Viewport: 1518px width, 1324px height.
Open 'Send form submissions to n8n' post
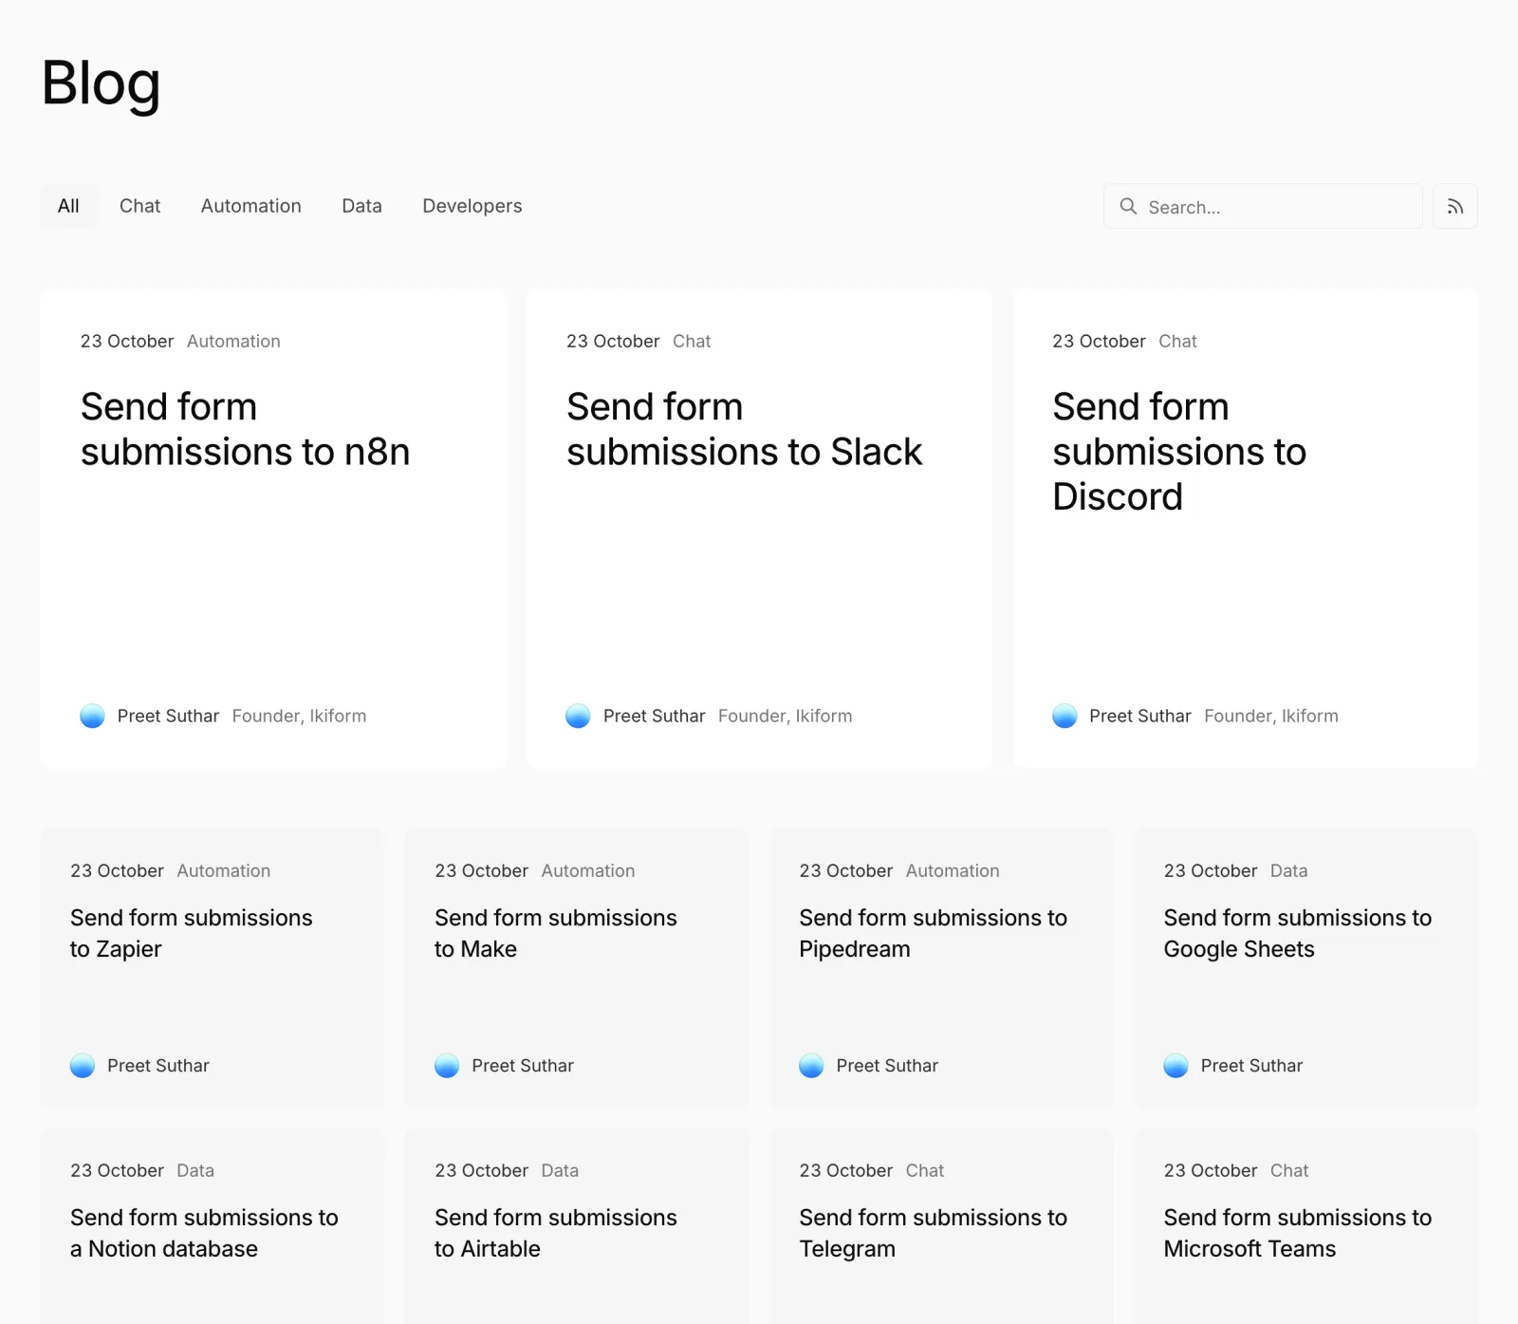245,429
